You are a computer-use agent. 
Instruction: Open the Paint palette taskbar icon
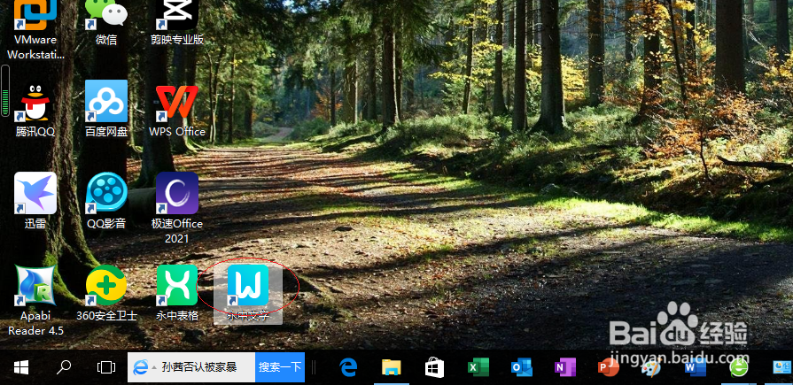pos(650,367)
